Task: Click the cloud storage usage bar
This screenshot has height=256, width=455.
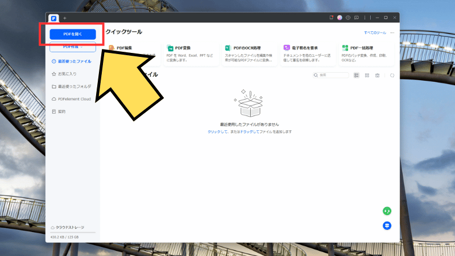Action: coord(73,233)
